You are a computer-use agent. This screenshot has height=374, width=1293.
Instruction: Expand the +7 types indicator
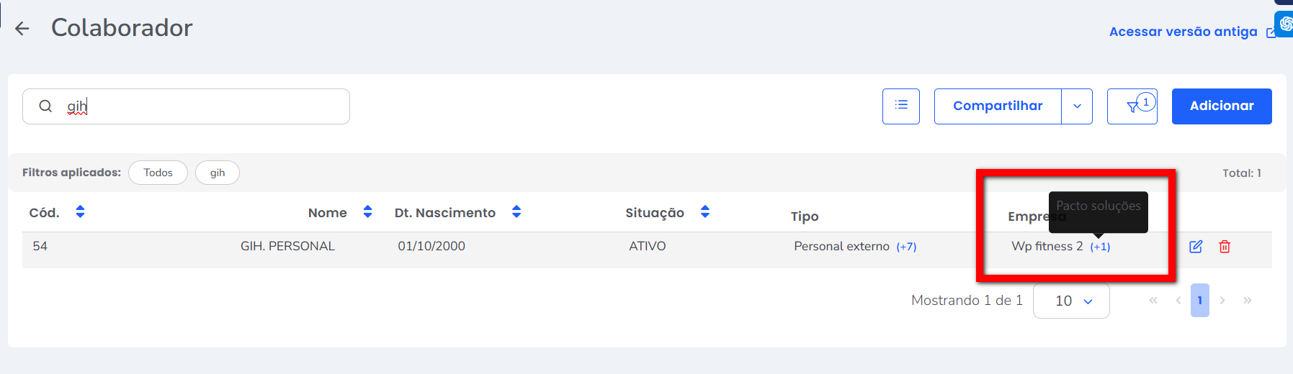tap(906, 247)
